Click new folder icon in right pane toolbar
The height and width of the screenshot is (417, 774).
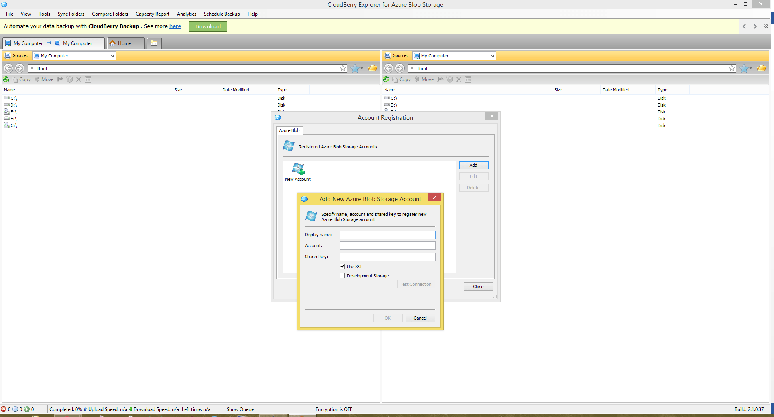point(450,79)
